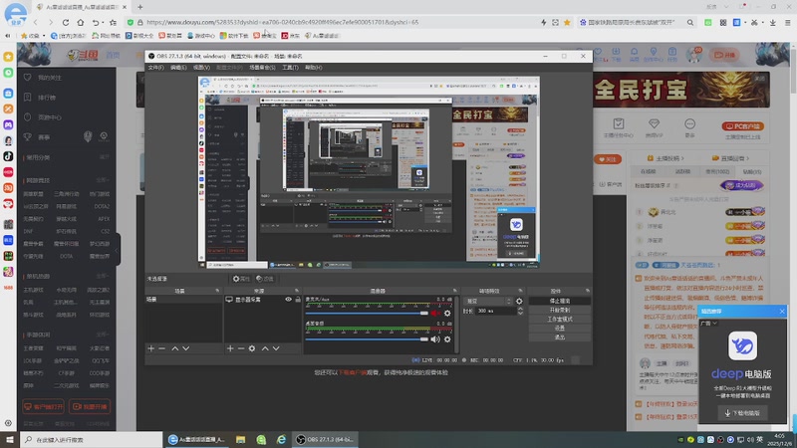Viewport: 797px width, 448px height.
Task: Click the Stop Streaming button
Action: (x=559, y=300)
